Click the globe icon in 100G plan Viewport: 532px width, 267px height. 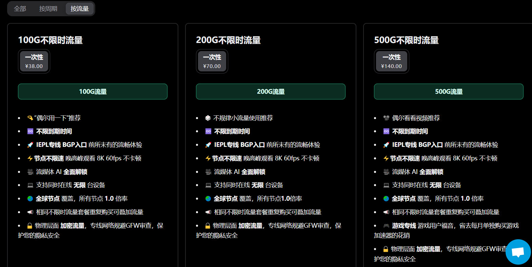coord(30,199)
